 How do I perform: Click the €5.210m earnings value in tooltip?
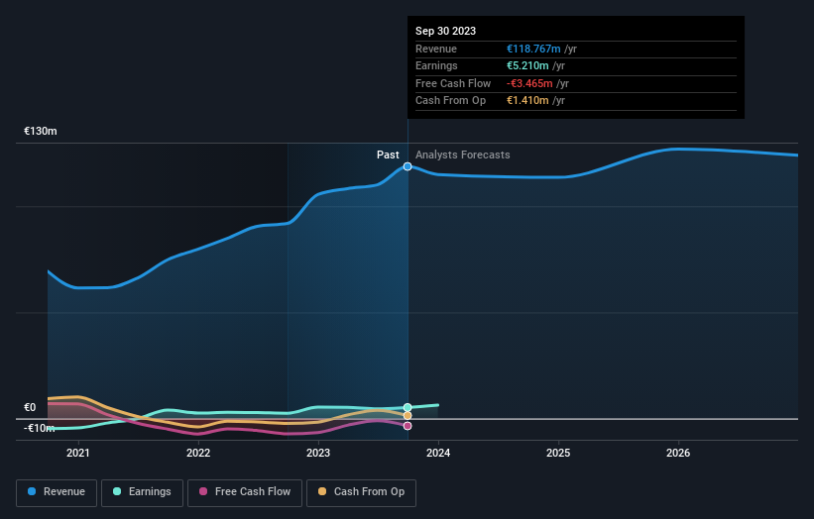(527, 65)
